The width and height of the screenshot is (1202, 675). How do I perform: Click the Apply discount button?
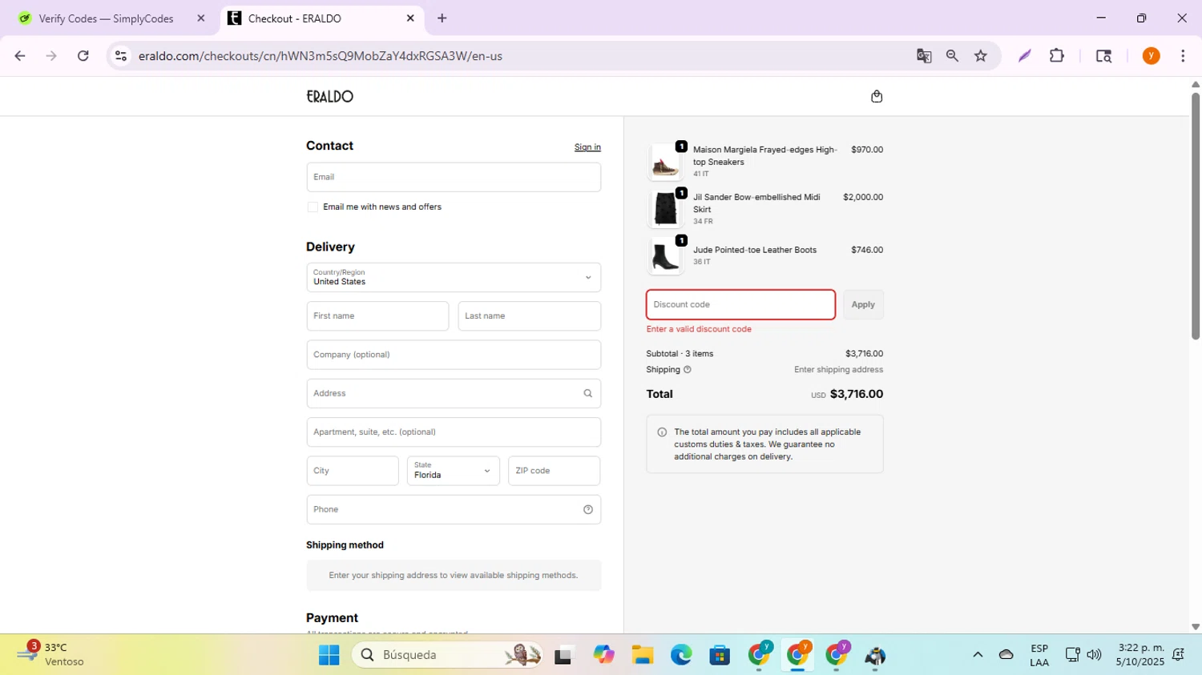coord(863,304)
